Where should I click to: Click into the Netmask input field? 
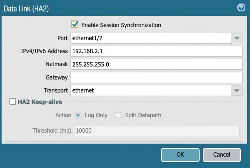click(x=156, y=64)
